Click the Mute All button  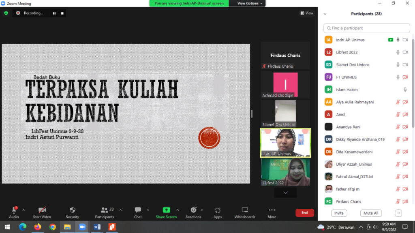tap(370, 213)
